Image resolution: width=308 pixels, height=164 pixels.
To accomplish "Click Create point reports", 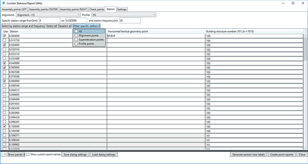I will [x=282, y=155].
